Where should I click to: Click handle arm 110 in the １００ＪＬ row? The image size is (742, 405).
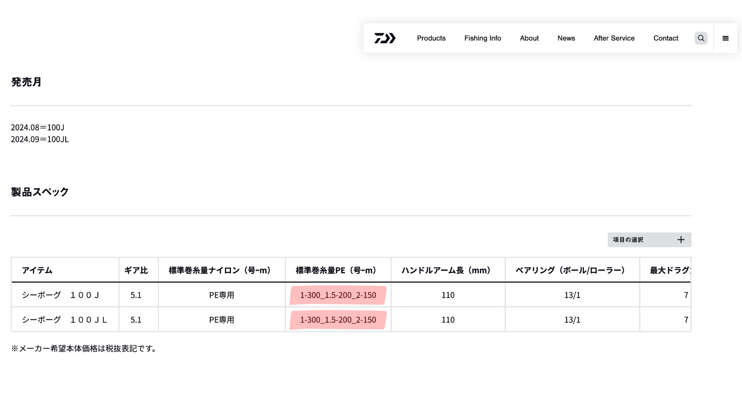tap(448, 320)
